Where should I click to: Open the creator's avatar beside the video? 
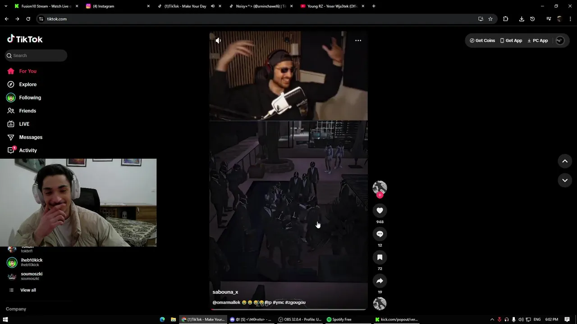point(380,188)
